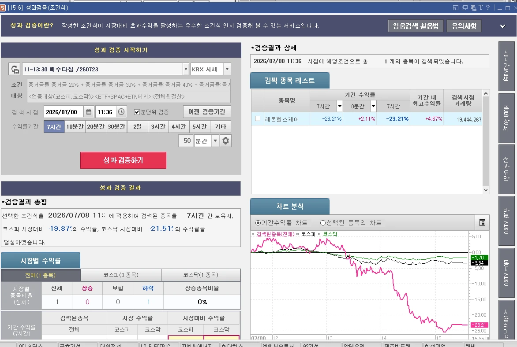Screen dimensions: 517x347
Task: Select the 5시간 period tab
Action: pos(199,127)
